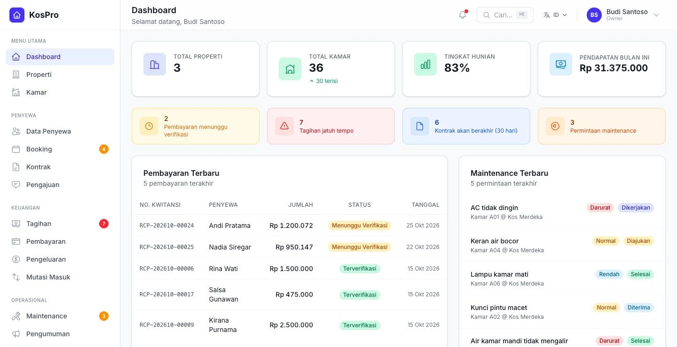Image resolution: width=677 pixels, height=347 pixels.
Task: Click the Selesai badge for Lampu kamar mati
Action: coord(640,274)
